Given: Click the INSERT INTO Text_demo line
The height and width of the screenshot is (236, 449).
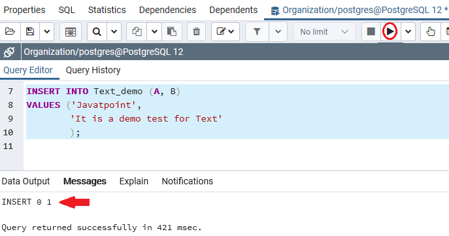Looking at the screenshot, I should coord(103,92).
